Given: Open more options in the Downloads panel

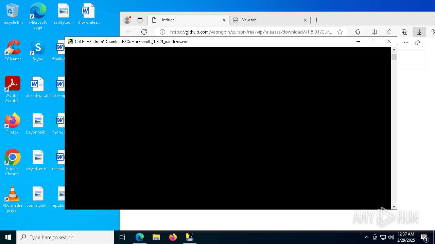Looking at the screenshot, I should 406,42.
